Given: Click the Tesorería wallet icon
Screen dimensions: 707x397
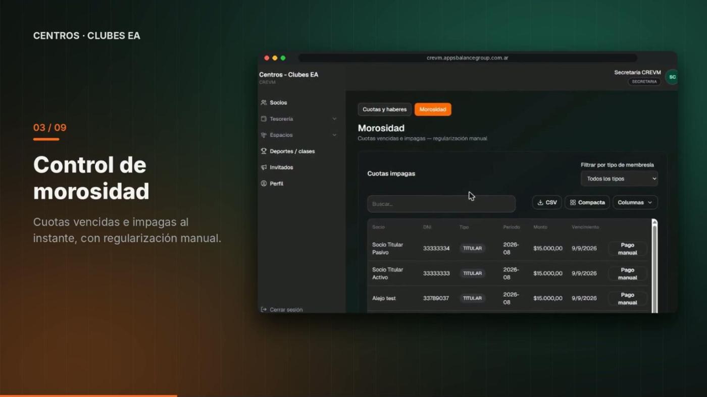Looking at the screenshot, I should click(x=264, y=119).
